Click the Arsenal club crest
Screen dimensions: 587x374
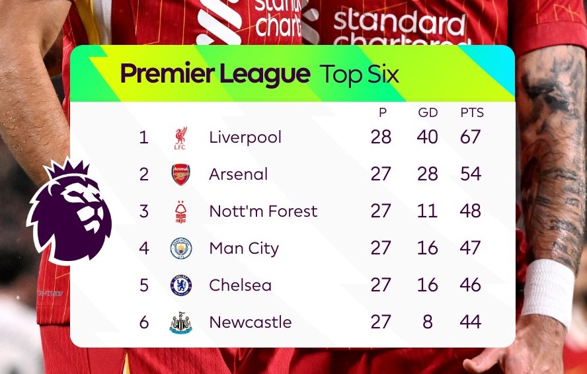(181, 174)
